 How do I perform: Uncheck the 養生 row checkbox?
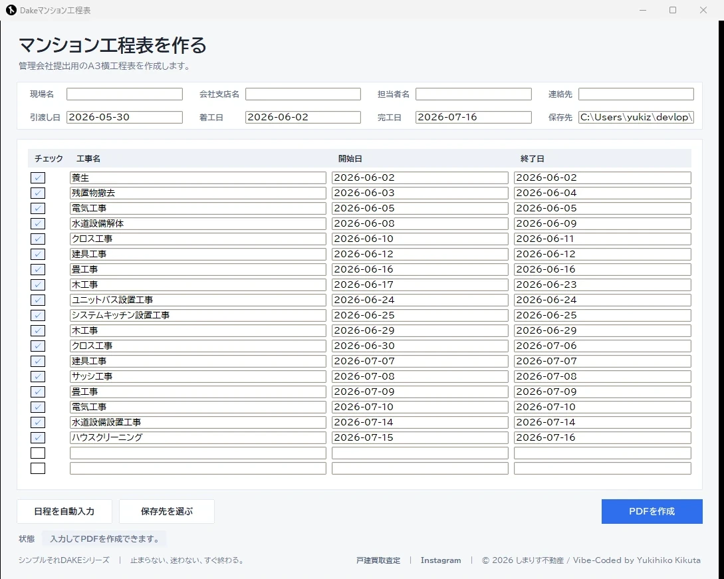click(38, 177)
